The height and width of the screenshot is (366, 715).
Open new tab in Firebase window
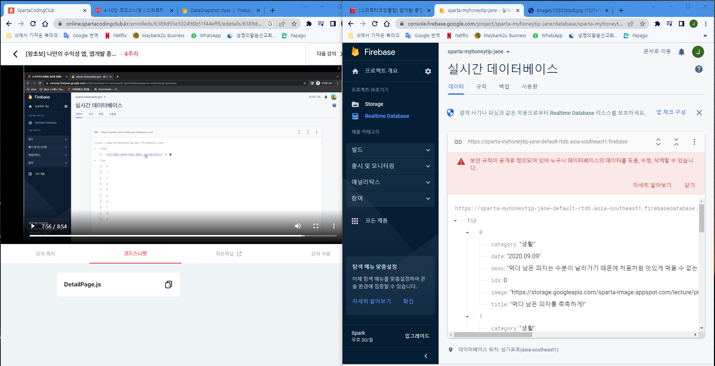(621, 11)
